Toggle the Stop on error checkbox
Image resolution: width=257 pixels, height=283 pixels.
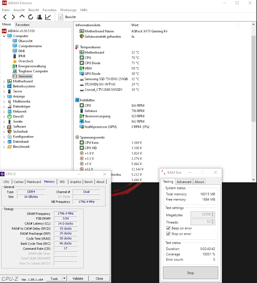point(168,234)
